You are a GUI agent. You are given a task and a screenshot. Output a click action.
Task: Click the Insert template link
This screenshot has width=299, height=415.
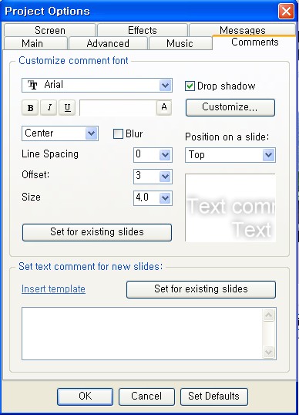[x=53, y=288]
